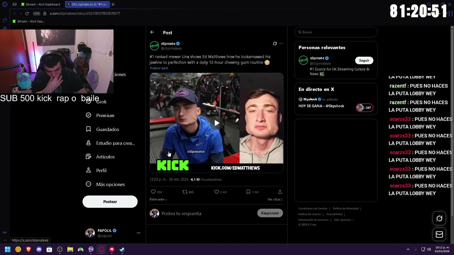Screen dimensions: 454x255
Task: Open Steam from taskbar
Action: (122, 249)
